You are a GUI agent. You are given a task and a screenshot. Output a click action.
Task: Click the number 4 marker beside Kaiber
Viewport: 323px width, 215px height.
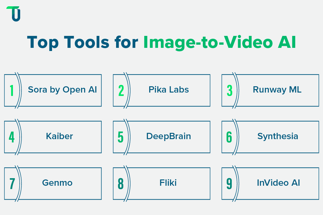pos(12,137)
